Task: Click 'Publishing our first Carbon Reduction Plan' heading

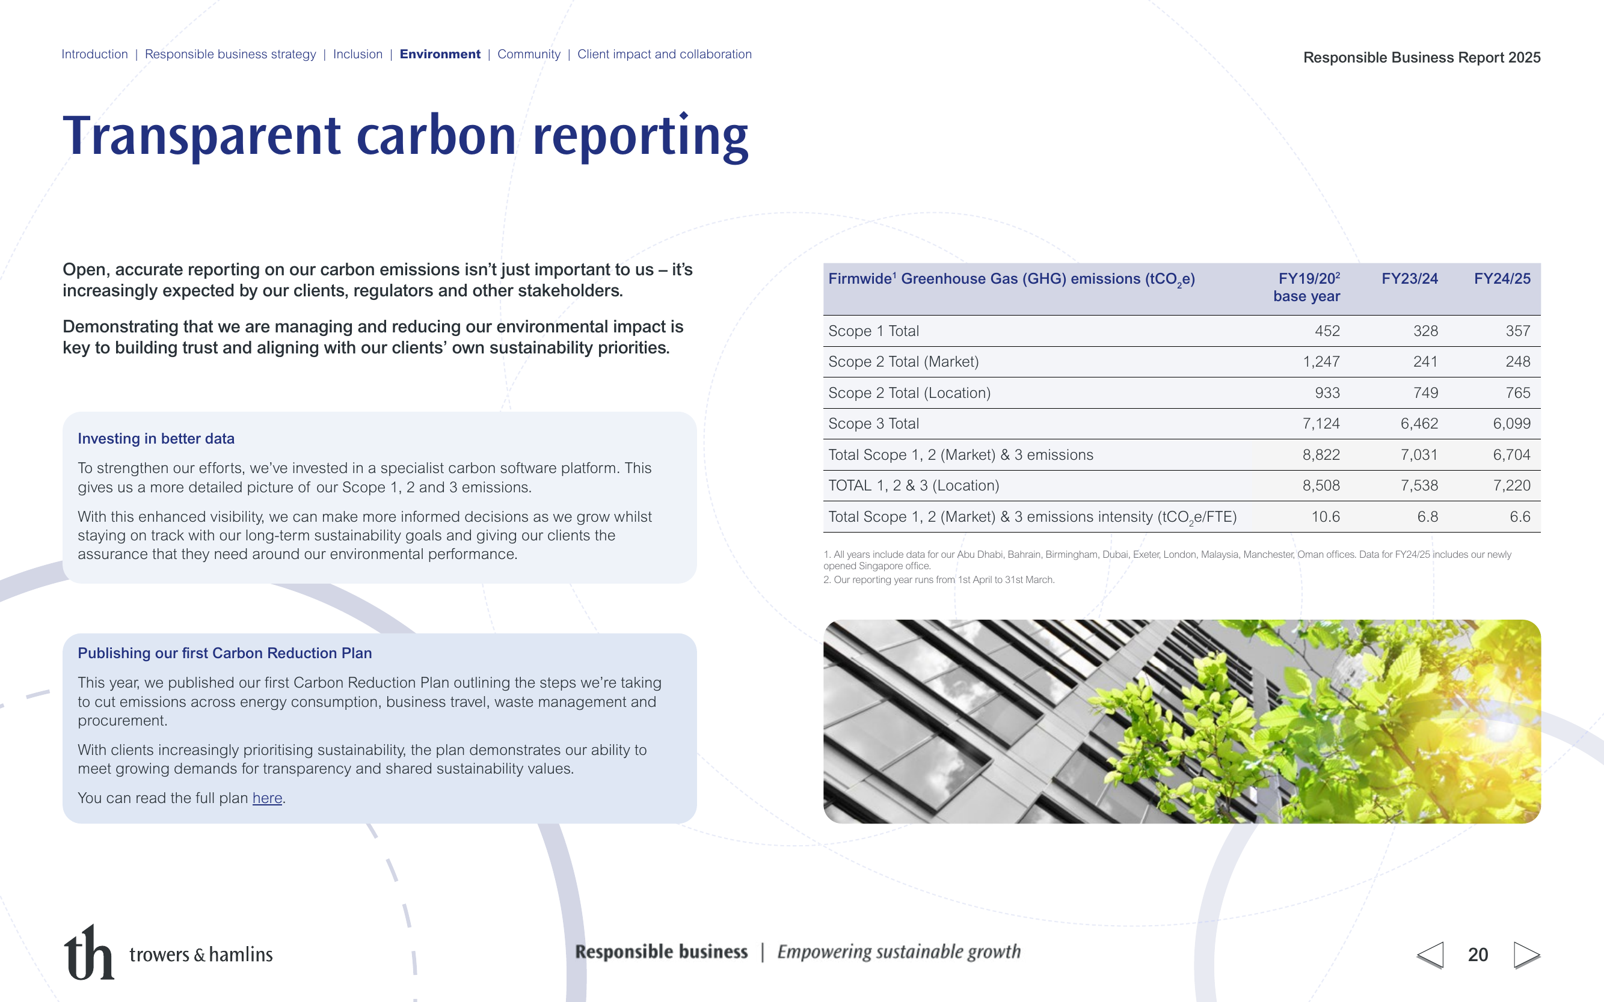Action: (225, 653)
